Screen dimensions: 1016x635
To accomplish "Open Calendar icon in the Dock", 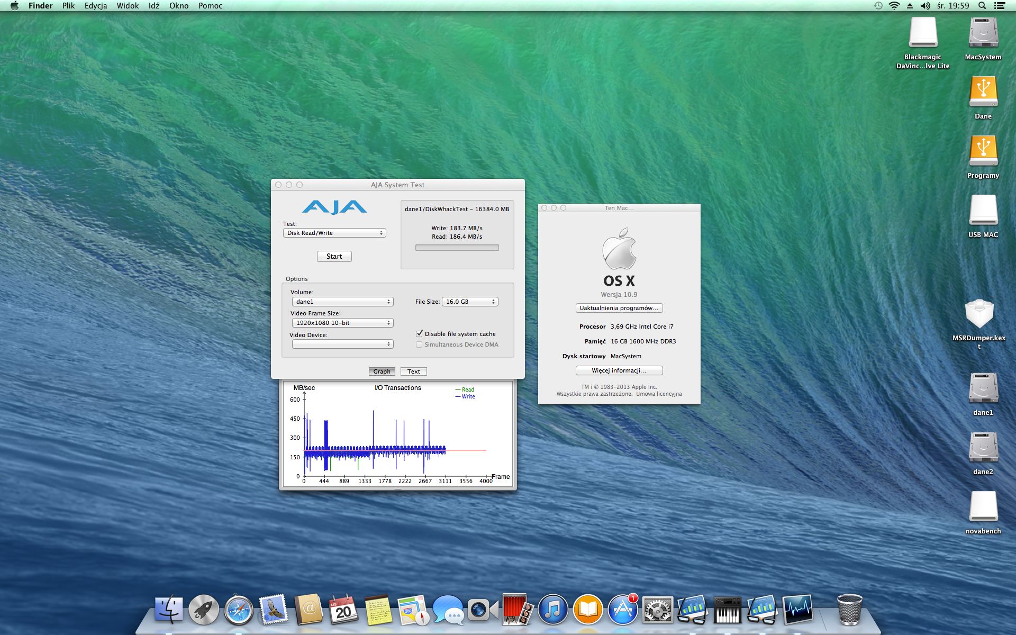I will [x=343, y=610].
